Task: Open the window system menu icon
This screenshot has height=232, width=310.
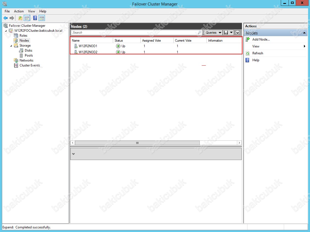Action: (5, 4)
